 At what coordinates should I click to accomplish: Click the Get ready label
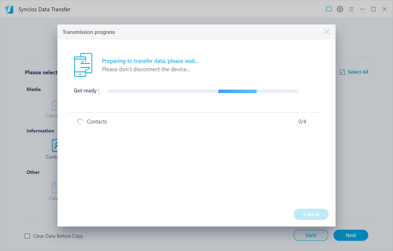(86, 91)
